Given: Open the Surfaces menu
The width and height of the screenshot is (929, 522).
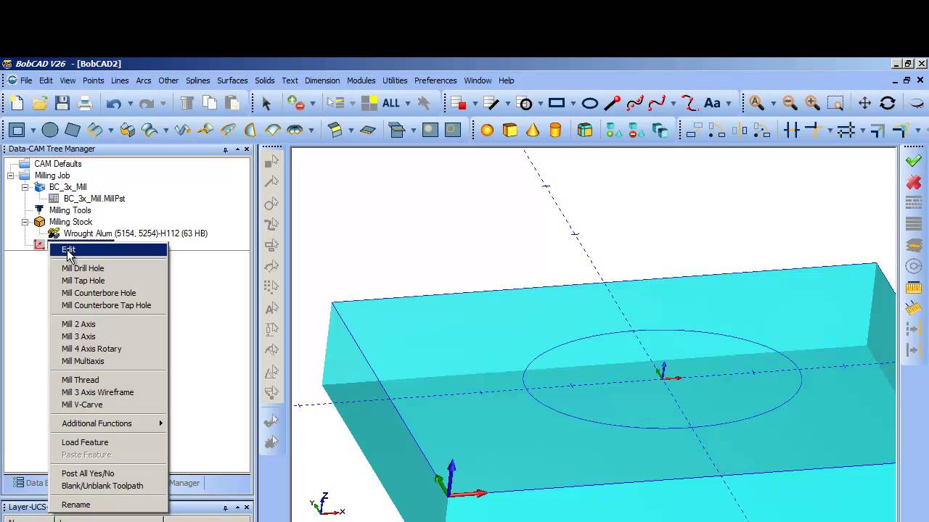Looking at the screenshot, I should pyautogui.click(x=232, y=80).
